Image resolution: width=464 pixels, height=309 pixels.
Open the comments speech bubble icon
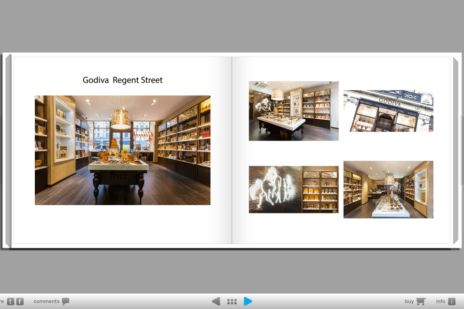pos(65,301)
